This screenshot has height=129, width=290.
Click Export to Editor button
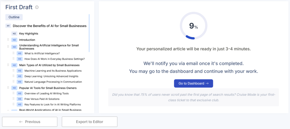pos(89,122)
